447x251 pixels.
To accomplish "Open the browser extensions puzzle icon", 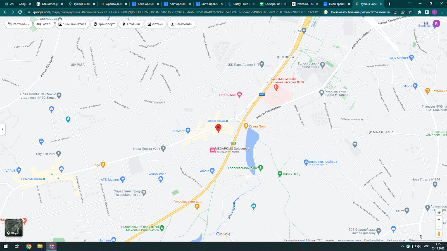I will [419, 12].
